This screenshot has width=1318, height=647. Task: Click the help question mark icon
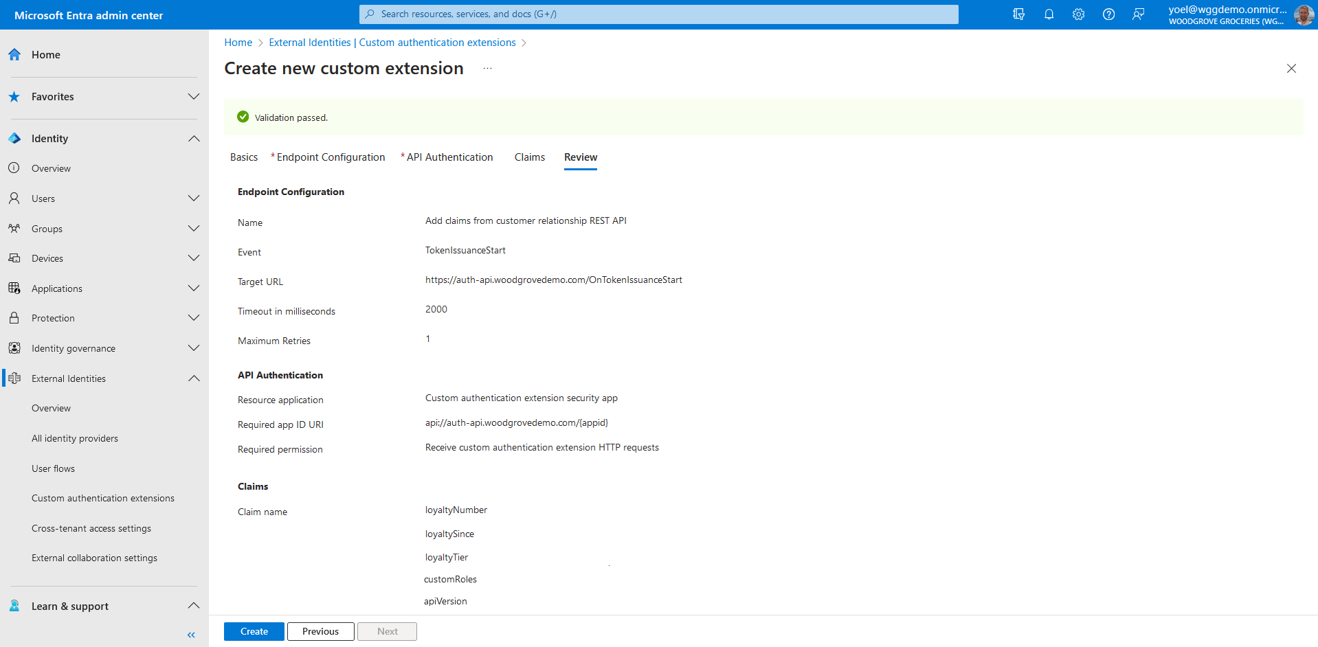(1108, 14)
